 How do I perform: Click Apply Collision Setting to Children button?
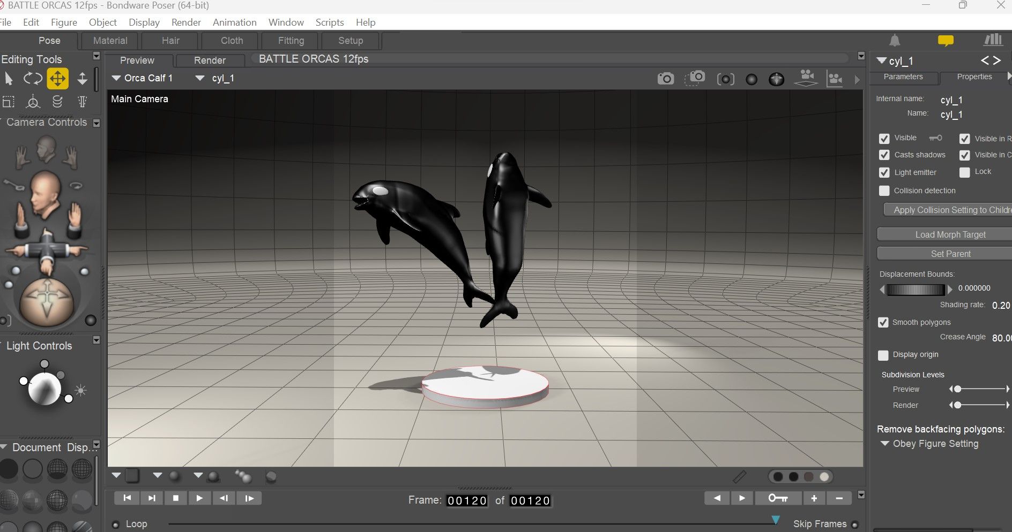tap(948, 210)
